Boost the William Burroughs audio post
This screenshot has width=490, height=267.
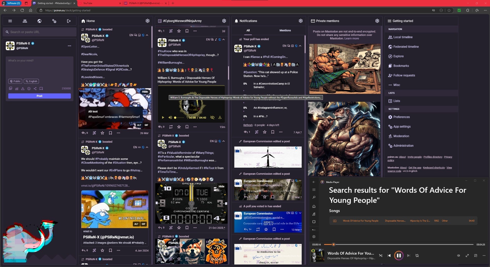[x=171, y=127]
